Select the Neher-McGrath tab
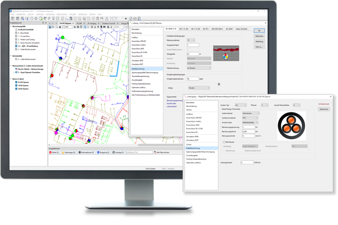The image size is (338, 225). (241, 29)
